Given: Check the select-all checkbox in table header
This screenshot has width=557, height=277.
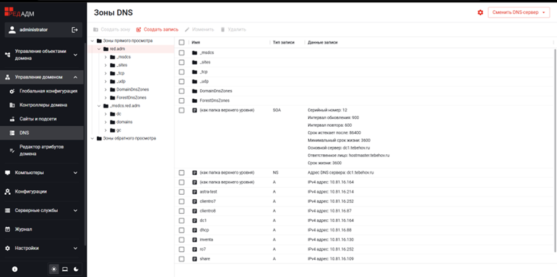Looking at the screenshot, I should [181, 42].
